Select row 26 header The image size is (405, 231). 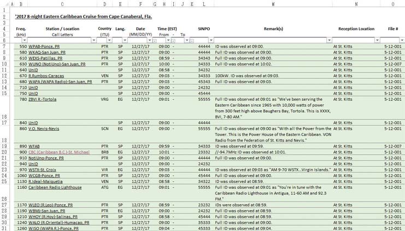4,193
